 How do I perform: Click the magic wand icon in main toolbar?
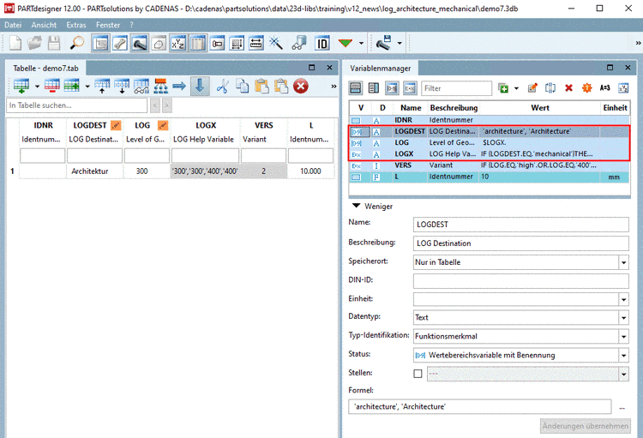click(276, 43)
